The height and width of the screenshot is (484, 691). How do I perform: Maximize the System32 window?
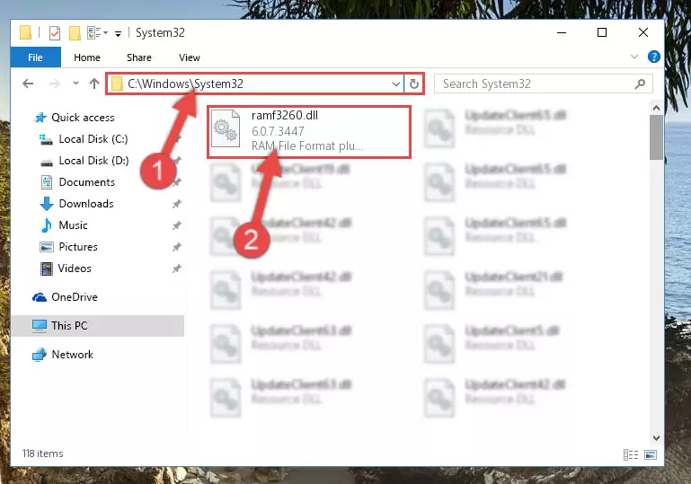pyautogui.click(x=602, y=32)
